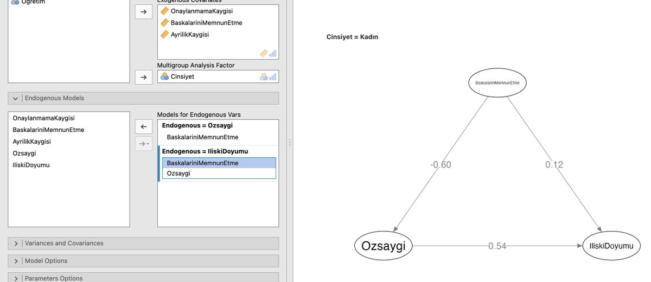
Task: Click the -0.60 path coefficient label
Action: click(x=441, y=164)
